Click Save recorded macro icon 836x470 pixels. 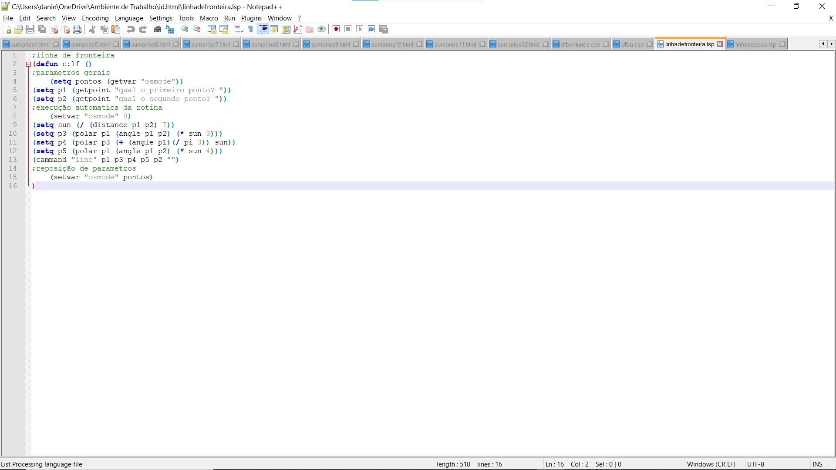pos(384,29)
